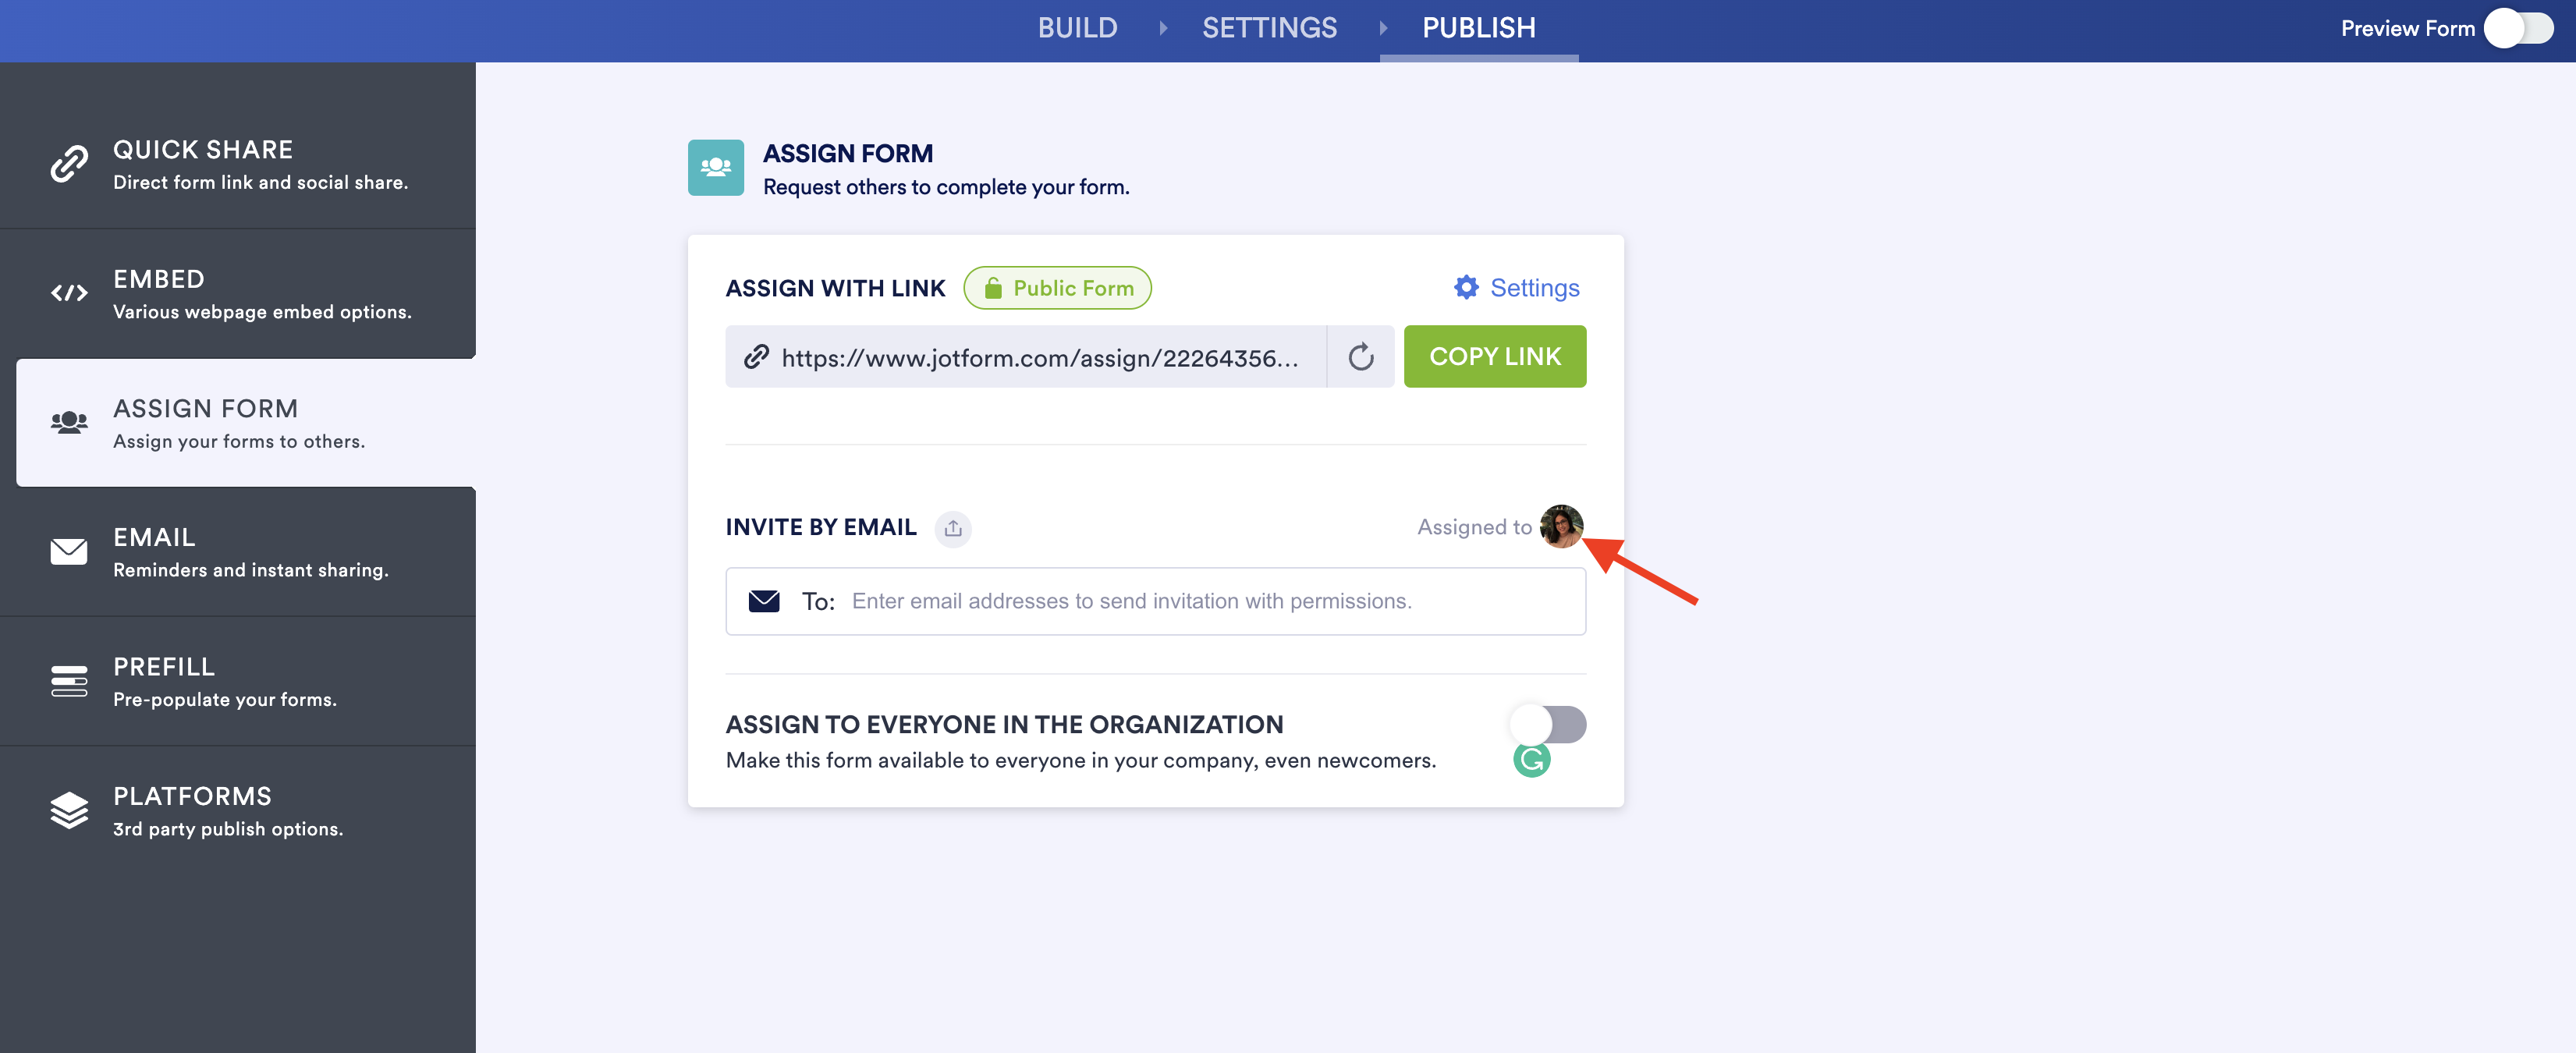Focus the invite email address field
This screenshot has height=1053, width=2576.
tap(1200, 601)
